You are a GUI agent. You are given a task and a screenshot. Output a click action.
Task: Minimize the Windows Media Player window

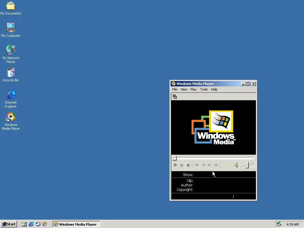point(243,83)
